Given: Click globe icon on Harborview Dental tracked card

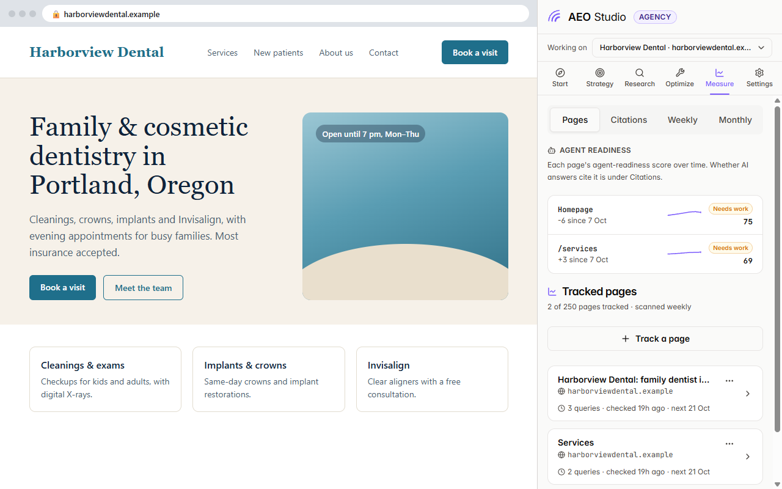Looking at the screenshot, I should (x=561, y=391).
